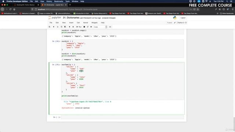Click the Last Checkpoint status text

(90, 18)
